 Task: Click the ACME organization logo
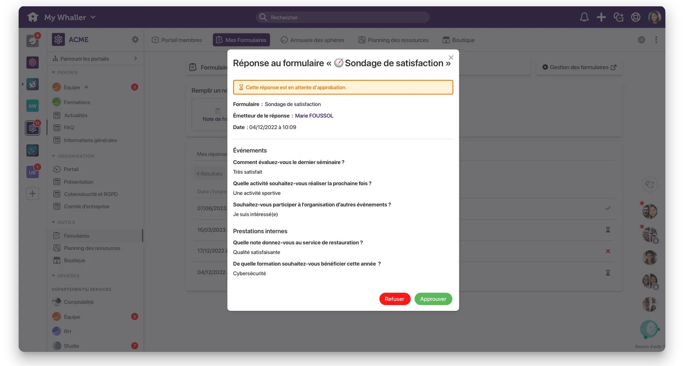coord(58,39)
